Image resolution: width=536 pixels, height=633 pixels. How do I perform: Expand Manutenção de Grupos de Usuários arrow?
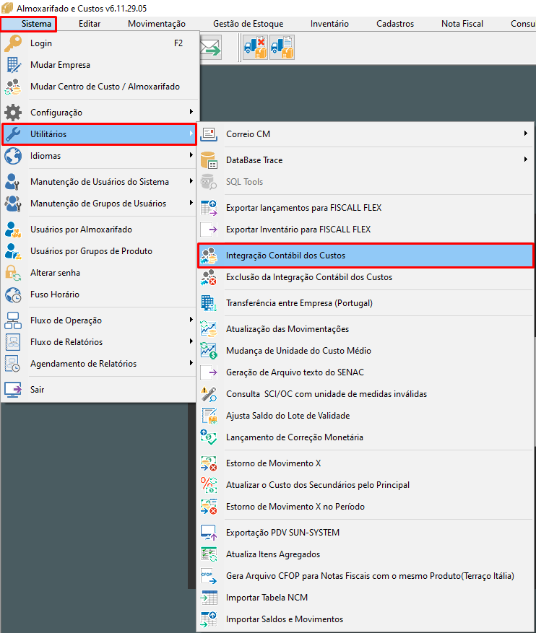pyautogui.click(x=191, y=203)
